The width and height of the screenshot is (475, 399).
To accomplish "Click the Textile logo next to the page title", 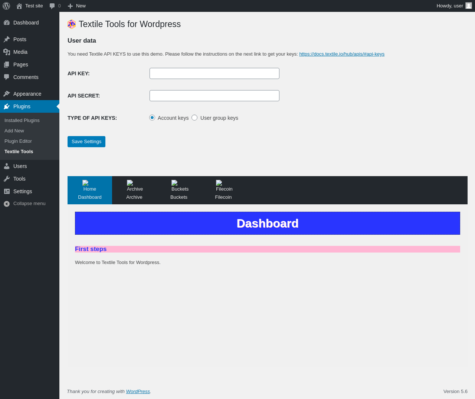I will coord(72,24).
